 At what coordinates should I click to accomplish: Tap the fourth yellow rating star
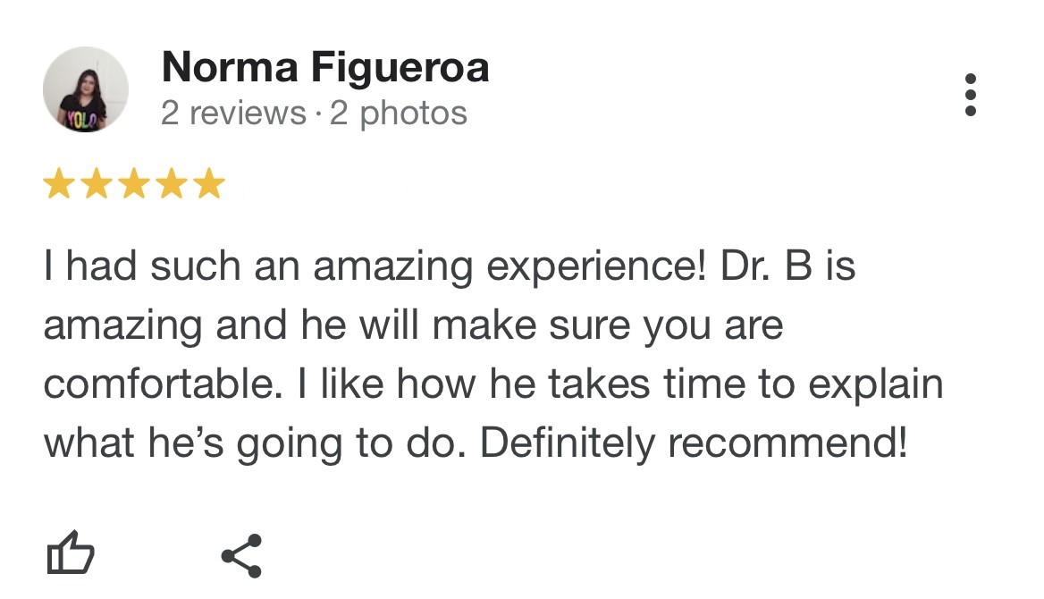click(172, 184)
